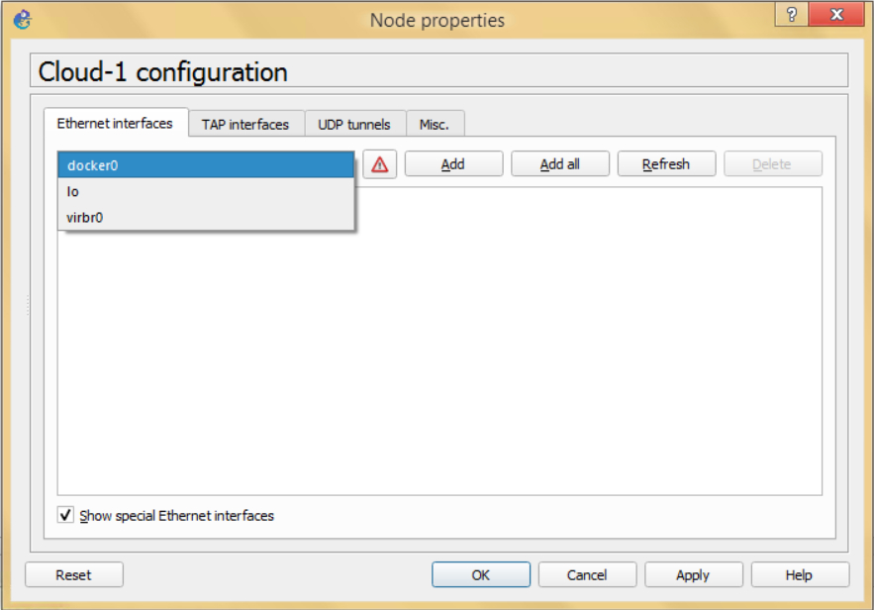Refresh the list of Ethernet interfaces
This screenshot has height=610, width=874.
[666, 163]
